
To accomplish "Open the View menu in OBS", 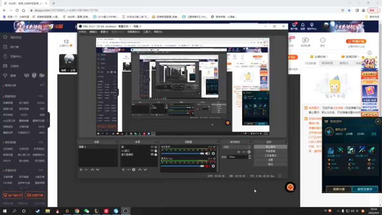I will tap(104, 32).
